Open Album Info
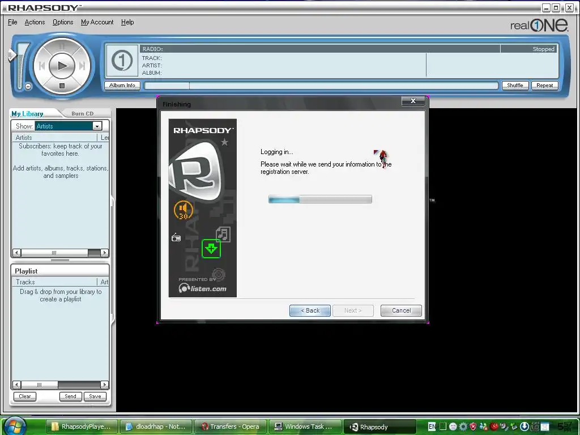The height and width of the screenshot is (435, 580). [x=122, y=86]
